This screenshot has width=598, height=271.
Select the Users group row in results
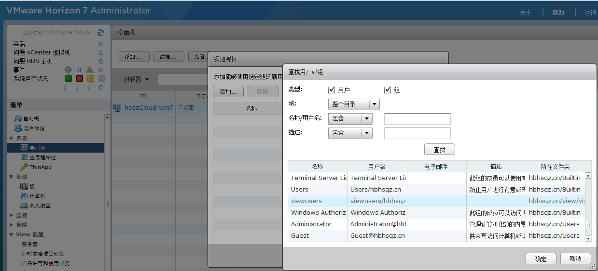[x=436, y=189]
